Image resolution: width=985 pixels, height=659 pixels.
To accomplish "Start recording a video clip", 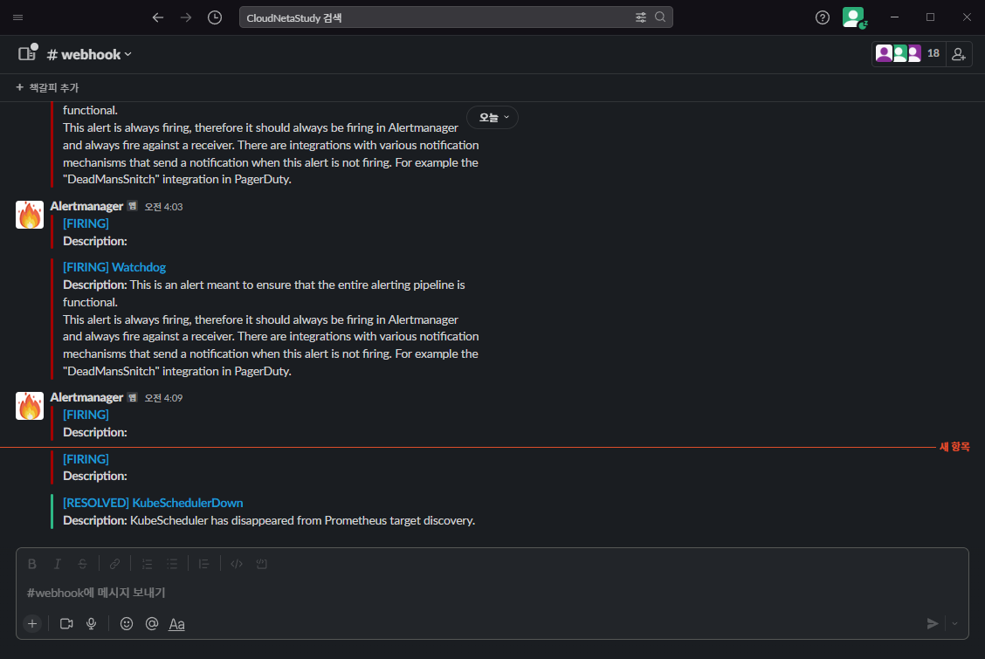I will coord(66,623).
